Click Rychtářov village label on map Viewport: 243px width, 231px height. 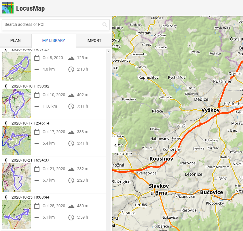tap(177, 77)
